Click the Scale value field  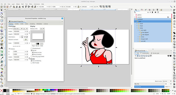pos(19,43)
